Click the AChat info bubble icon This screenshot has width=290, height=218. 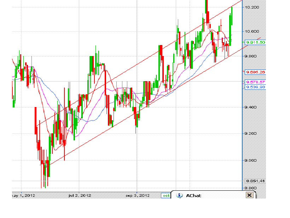pos(179,195)
